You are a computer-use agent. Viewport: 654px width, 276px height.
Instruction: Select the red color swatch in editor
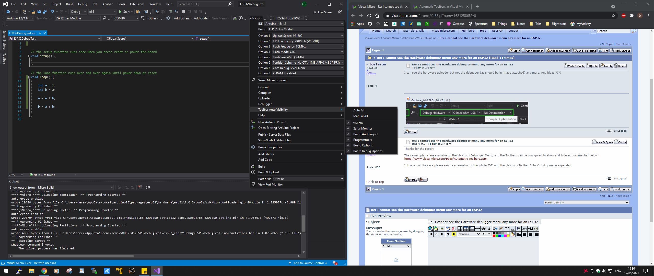(494, 236)
